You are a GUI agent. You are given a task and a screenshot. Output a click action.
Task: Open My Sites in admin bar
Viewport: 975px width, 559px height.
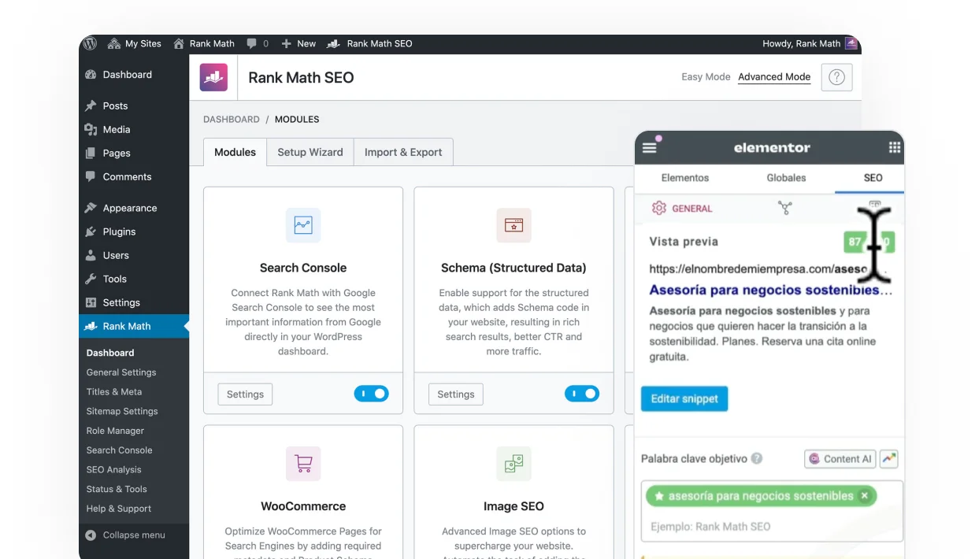click(135, 43)
